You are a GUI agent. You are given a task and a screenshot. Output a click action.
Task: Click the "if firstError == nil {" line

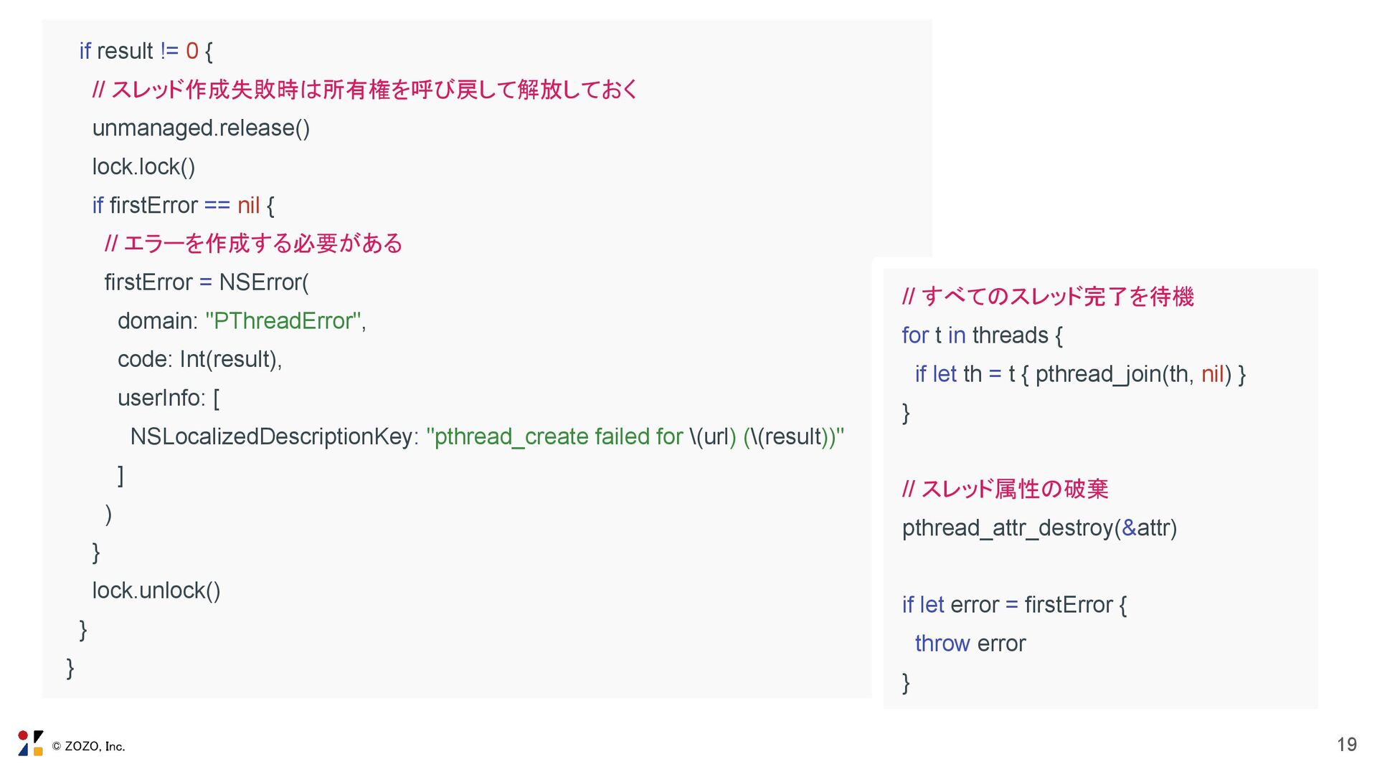click(183, 206)
